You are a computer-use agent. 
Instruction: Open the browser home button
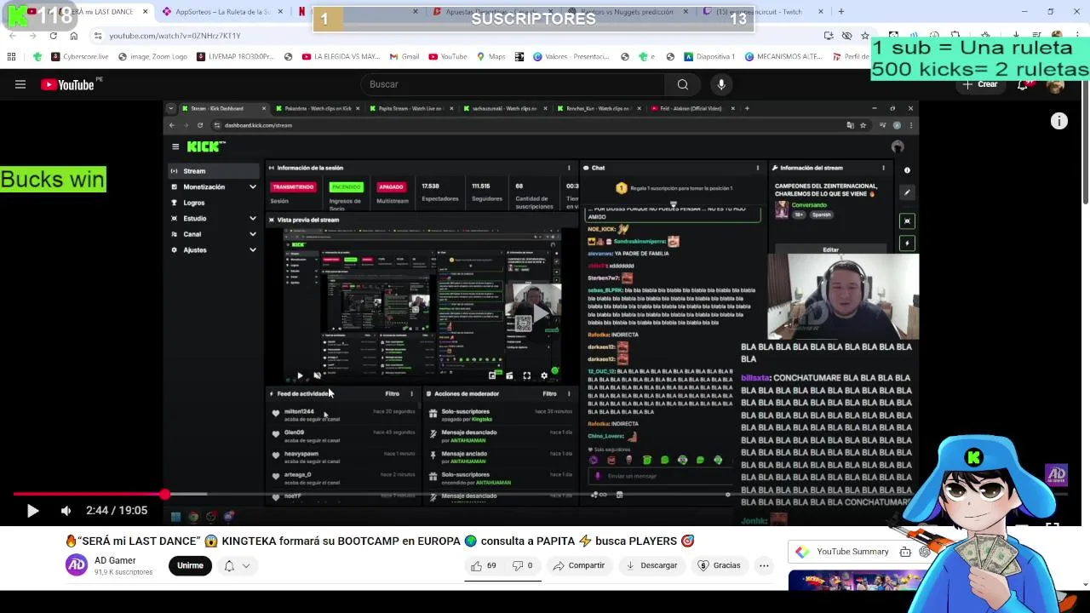pyautogui.click(x=73, y=36)
